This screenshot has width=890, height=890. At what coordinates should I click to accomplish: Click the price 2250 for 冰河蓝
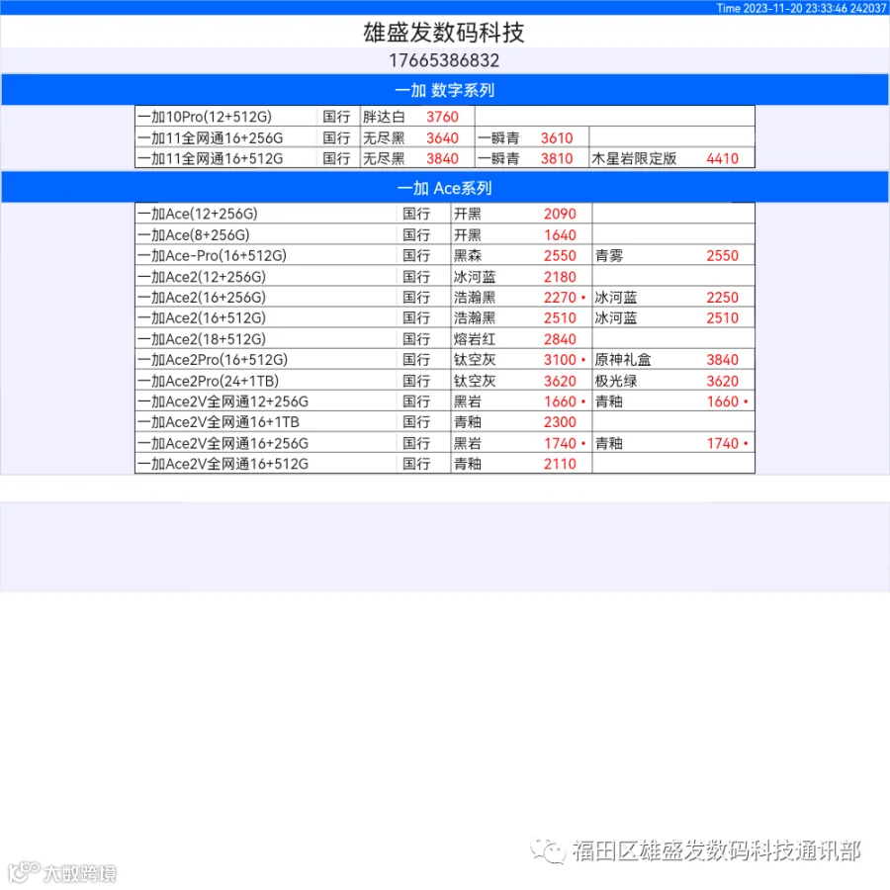coord(722,298)
